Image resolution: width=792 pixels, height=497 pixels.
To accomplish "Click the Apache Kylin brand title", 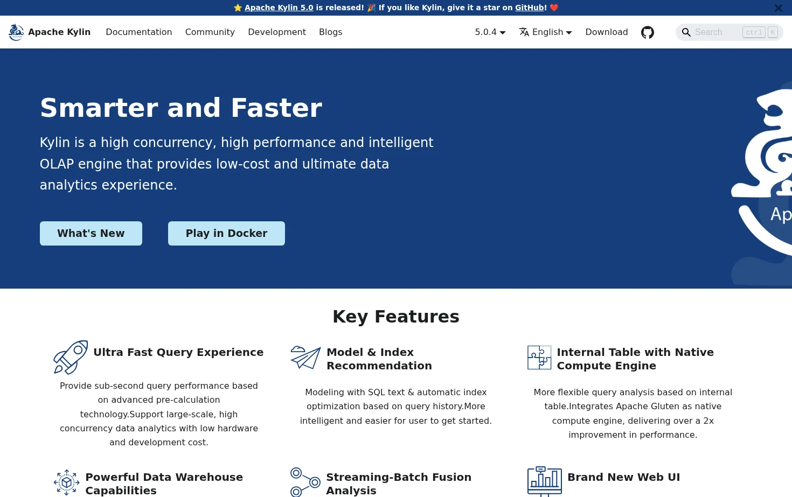I will [59, 32].
